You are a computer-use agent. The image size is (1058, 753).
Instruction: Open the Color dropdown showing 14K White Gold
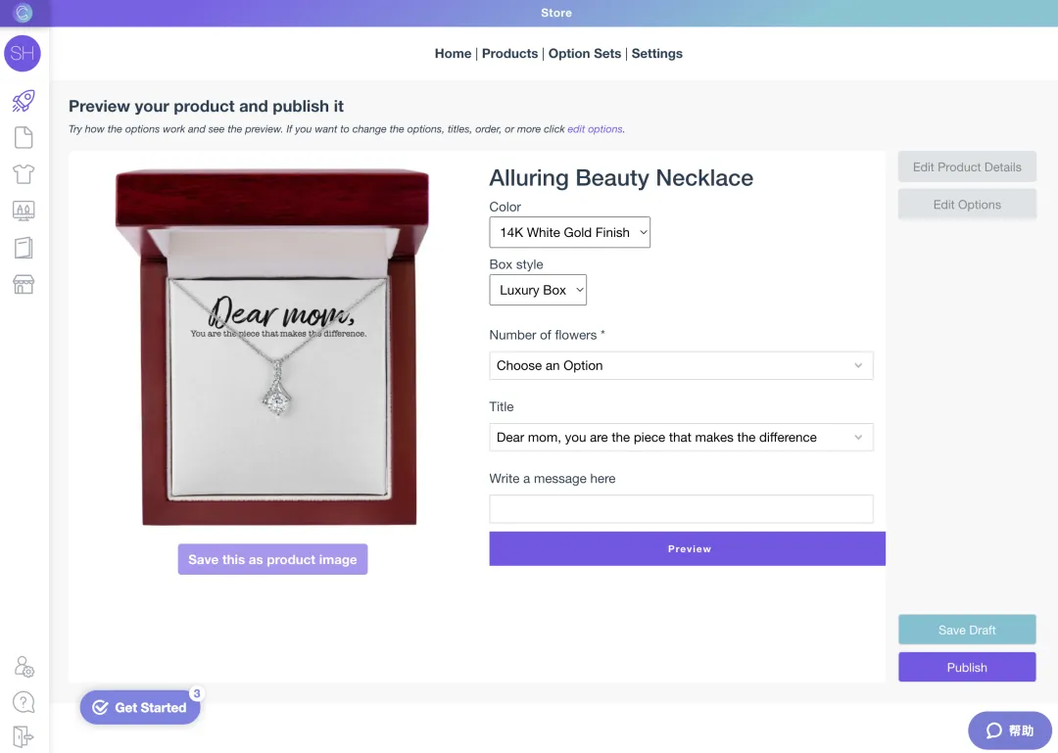tap(569, 233)
